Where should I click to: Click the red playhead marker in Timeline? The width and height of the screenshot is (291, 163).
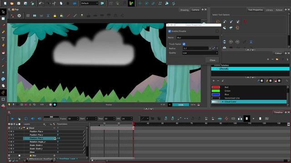(x=133, y=124)
